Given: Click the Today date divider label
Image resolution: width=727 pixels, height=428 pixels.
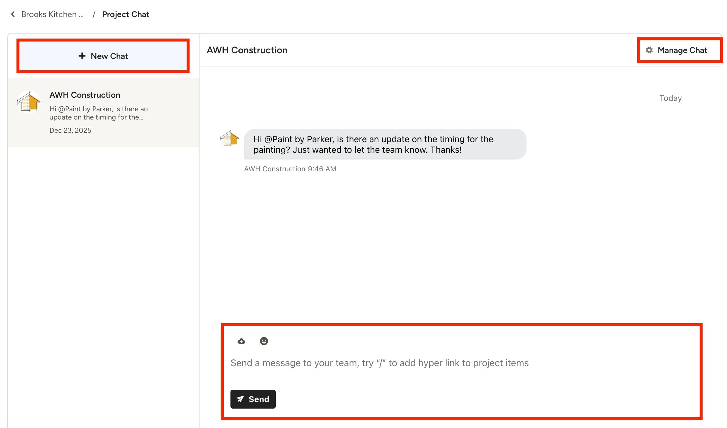Looking at the screenshot, I should tap(670, 98).
